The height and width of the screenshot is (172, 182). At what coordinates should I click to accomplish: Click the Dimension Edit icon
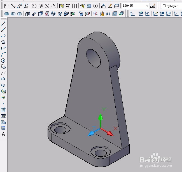(103, 6)
